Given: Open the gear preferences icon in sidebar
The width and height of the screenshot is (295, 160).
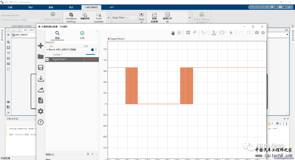Looking at the screenshot, I should 41,111.
